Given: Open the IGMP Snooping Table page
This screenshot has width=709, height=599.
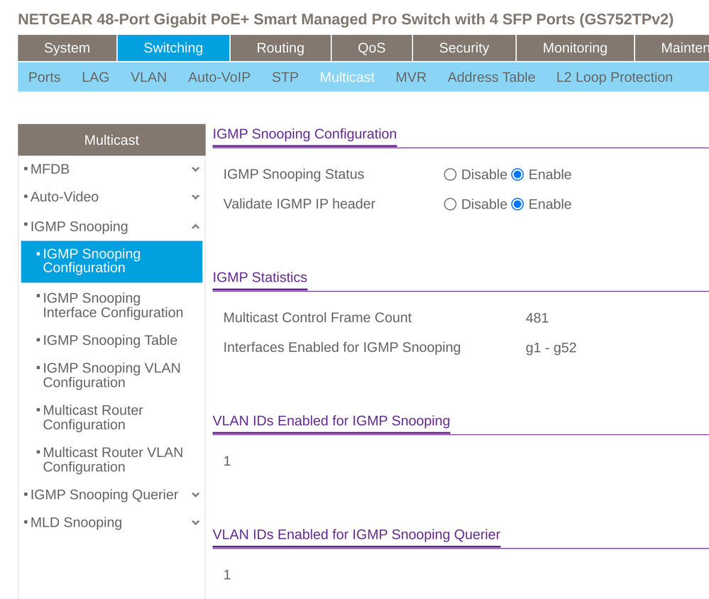Looking at the screenshot, I should (110, 341).
